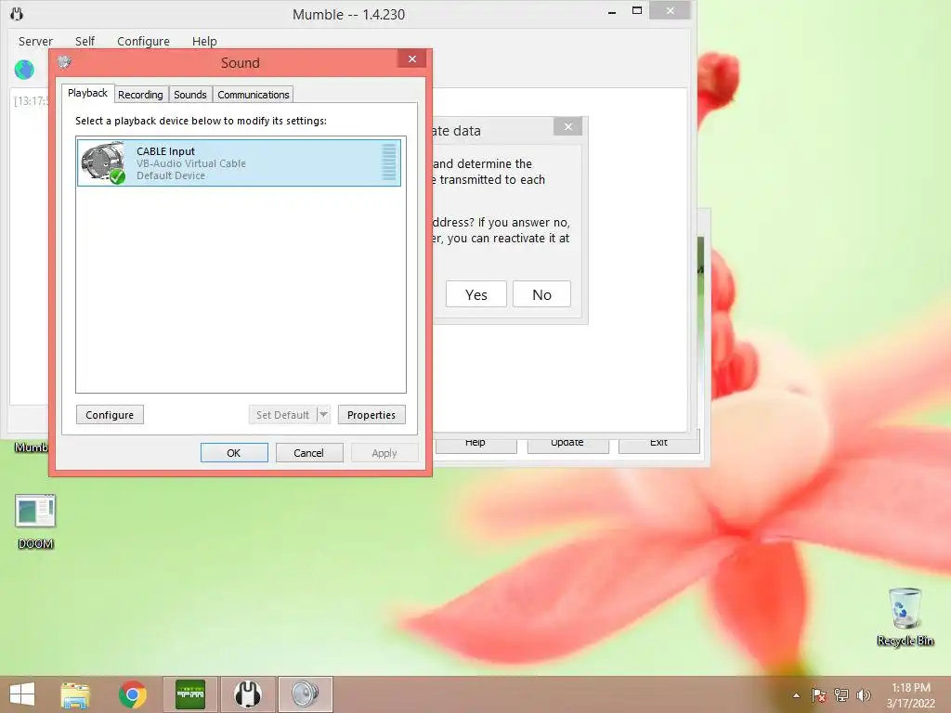
Task: Launch Google Chrome from the taskbar
Action: tap(132, 694)
